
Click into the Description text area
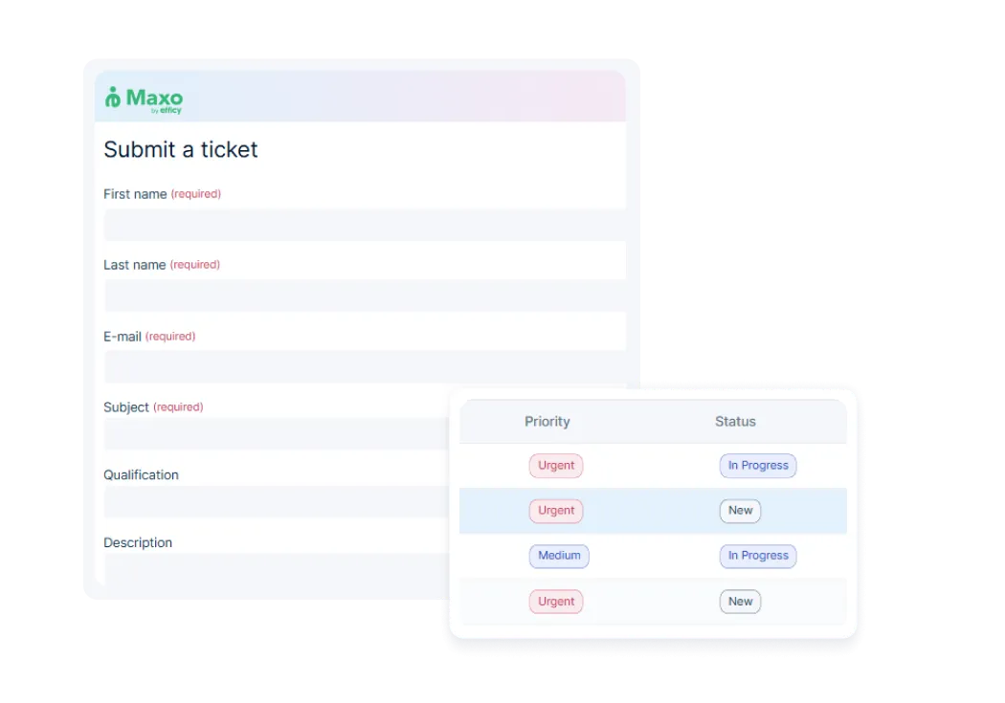[277, 569]
